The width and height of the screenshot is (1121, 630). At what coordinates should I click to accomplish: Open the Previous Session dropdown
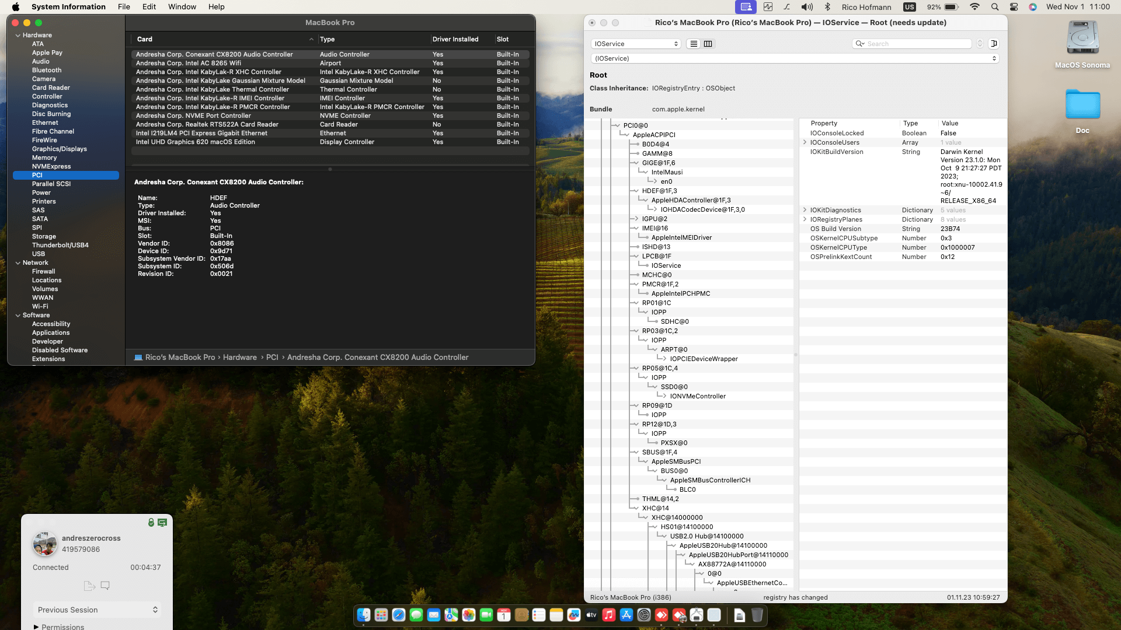tap(97, 610)
